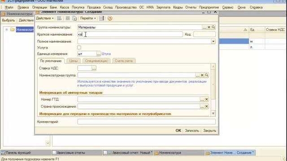Open the Кадры menu
Image resolution: width=287 pixels, height=161 pixels.
[178, 8]
